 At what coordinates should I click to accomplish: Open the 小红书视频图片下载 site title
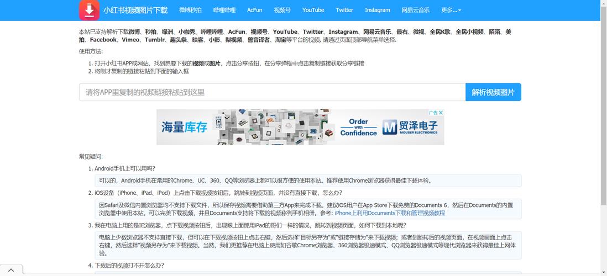pos(135,10)
